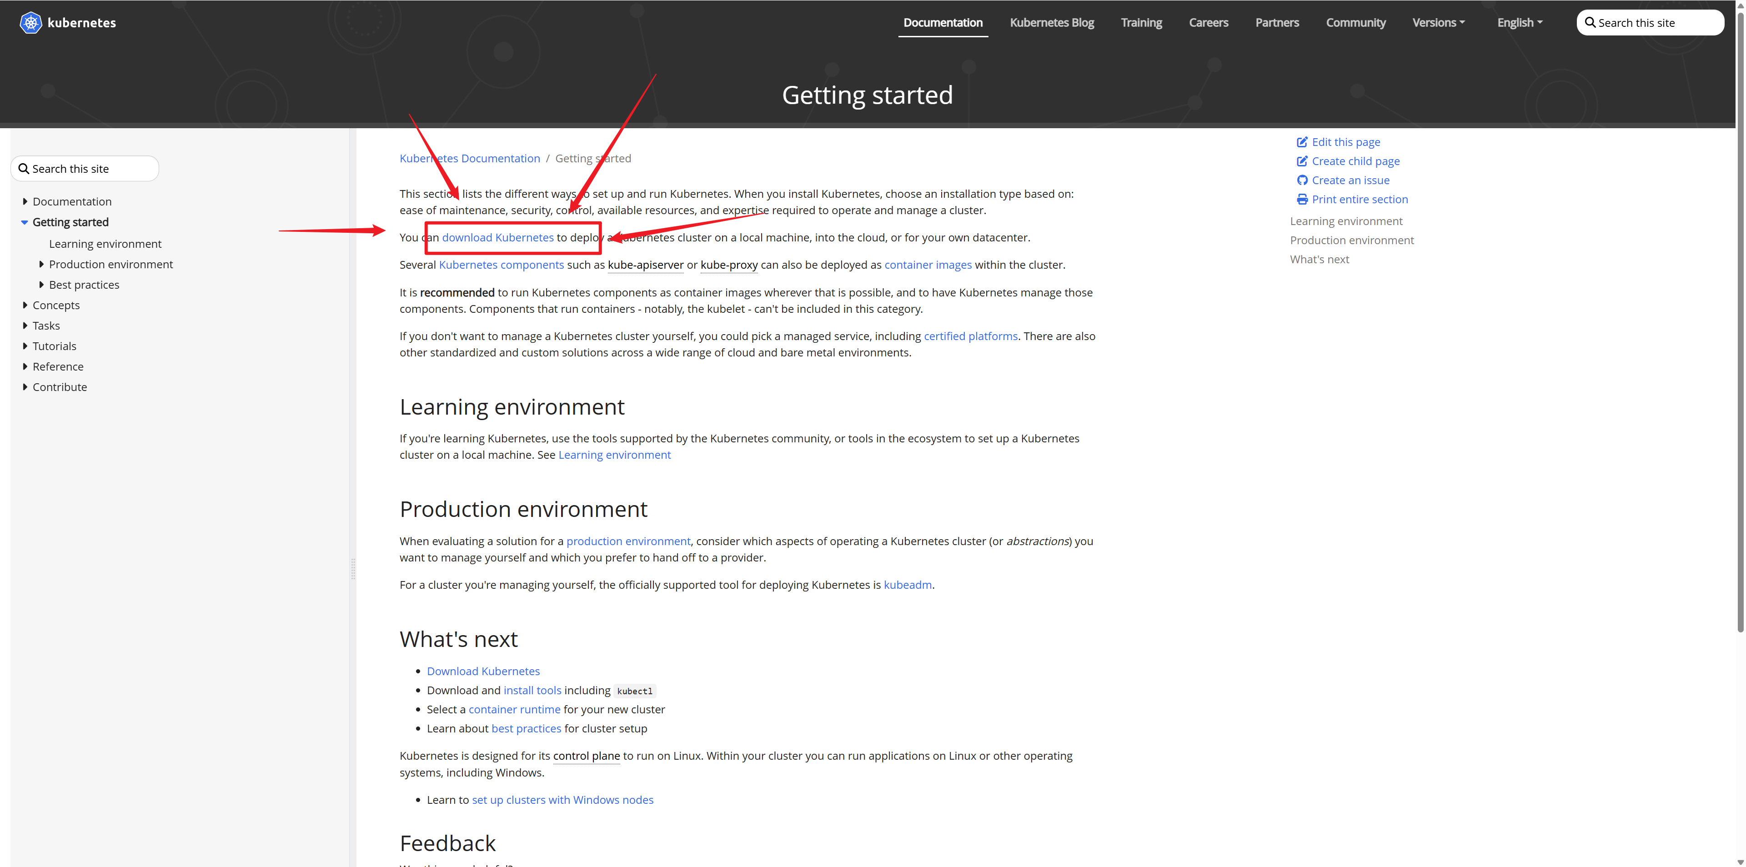Image resolution: width=1746 pixels, height=867 pixels.
Task: Click the Edit this page link
Action: click(x=1345, y=142)
